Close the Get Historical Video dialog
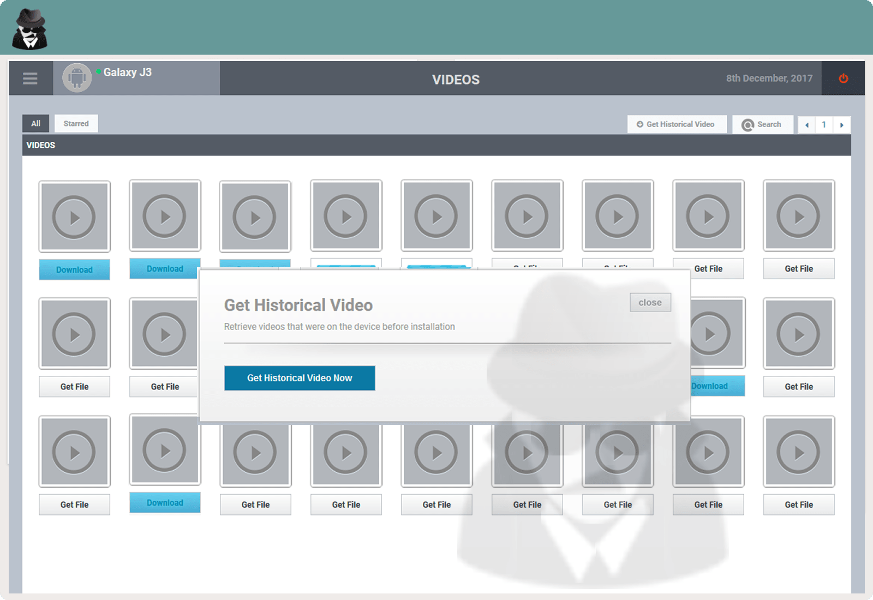The width and height of the screenshot is (873, 600). tap(650, 302)
